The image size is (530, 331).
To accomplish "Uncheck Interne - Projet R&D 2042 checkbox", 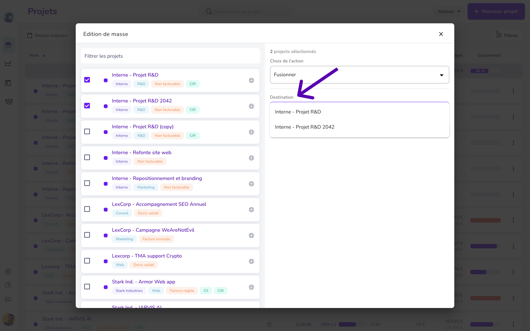I will click(x=87, y=106).
